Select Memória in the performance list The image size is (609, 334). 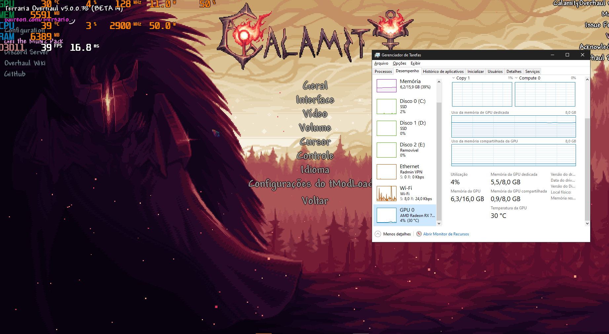pos(405,85)
